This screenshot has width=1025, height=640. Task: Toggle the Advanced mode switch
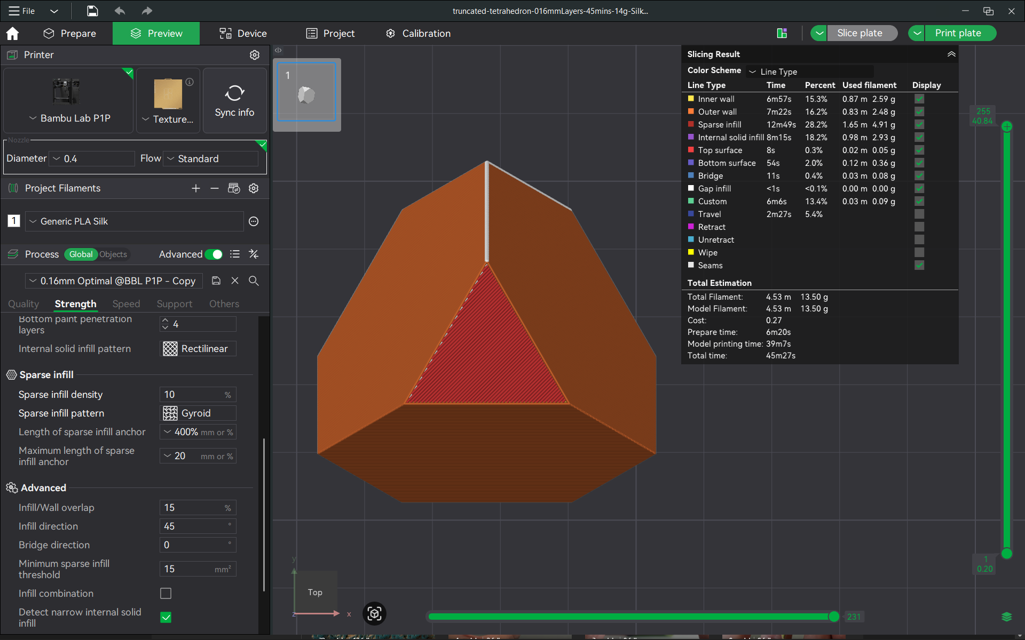pos(214,254)
